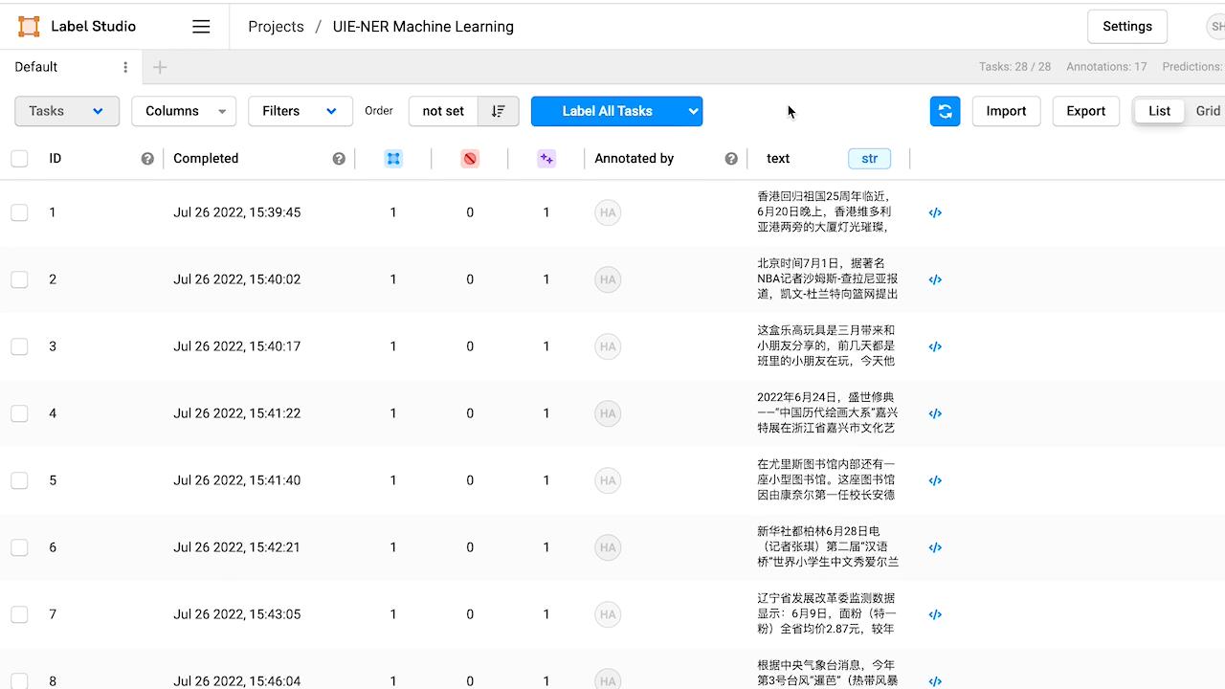Open source view for task 1
1225x689 pixels.
click(935, 212)
